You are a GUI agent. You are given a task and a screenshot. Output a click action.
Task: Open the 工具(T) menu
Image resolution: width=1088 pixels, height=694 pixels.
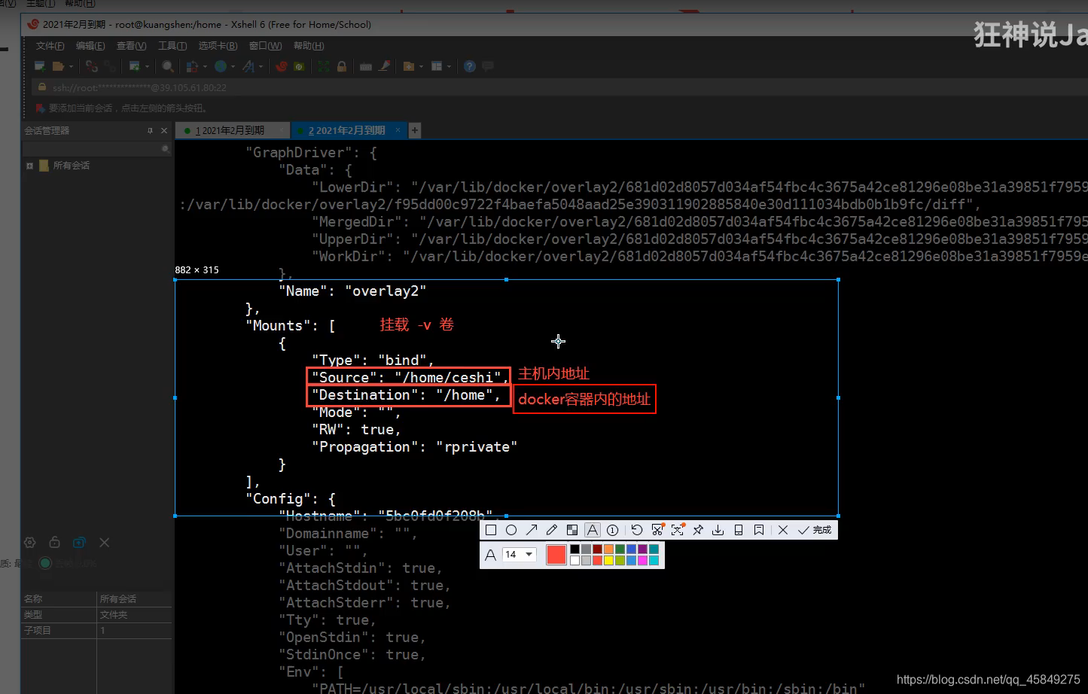(172, 46)
